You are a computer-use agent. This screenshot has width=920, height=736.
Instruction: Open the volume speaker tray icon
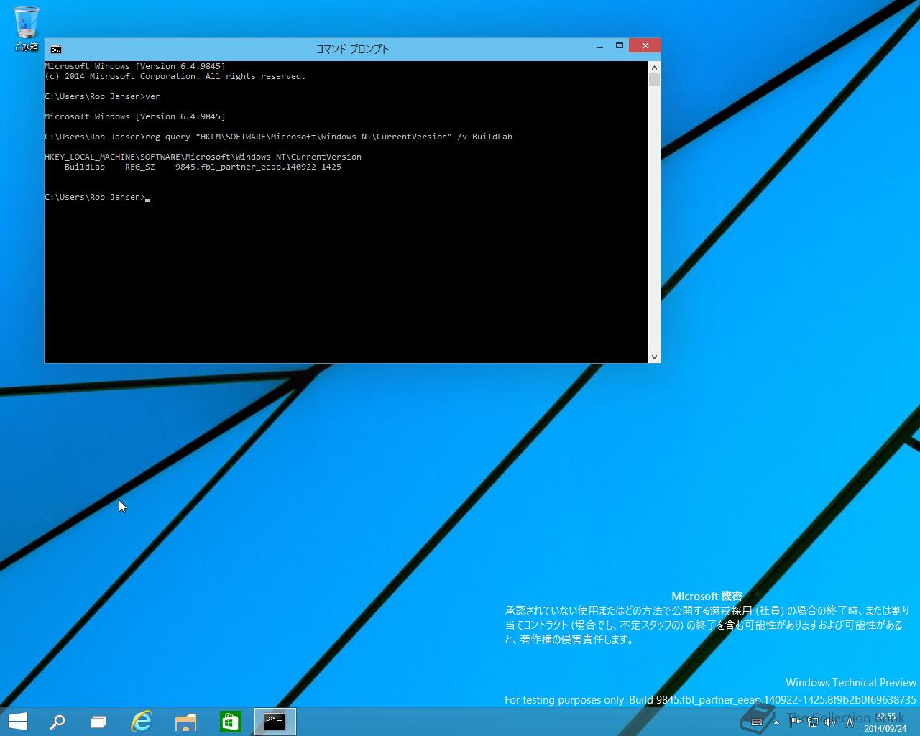pos(830,722)
